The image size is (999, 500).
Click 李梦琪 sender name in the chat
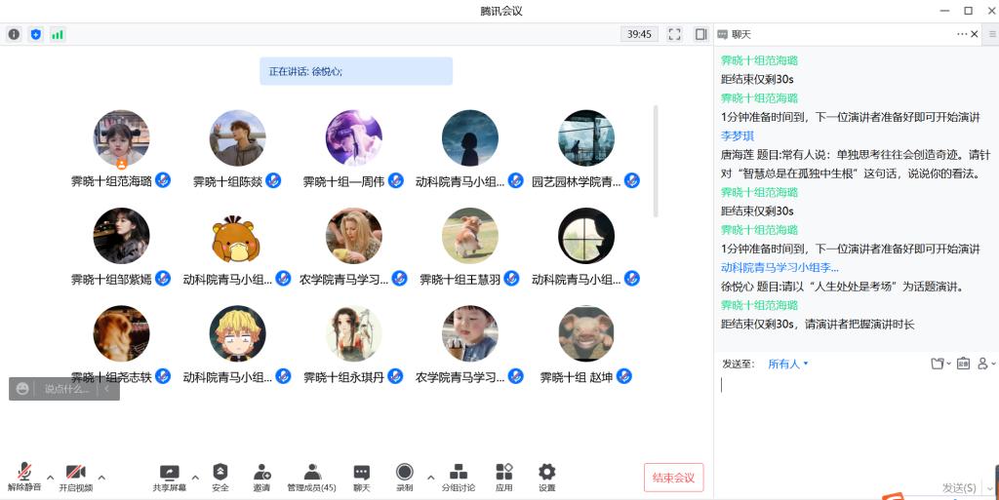pyautogui.click(x=738, y=136)
